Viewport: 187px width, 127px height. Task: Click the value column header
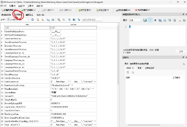[73, 24]
